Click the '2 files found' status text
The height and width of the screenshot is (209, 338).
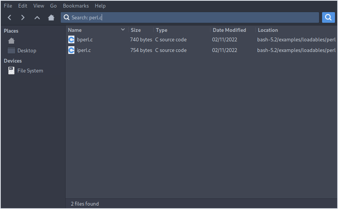point(85,204)
